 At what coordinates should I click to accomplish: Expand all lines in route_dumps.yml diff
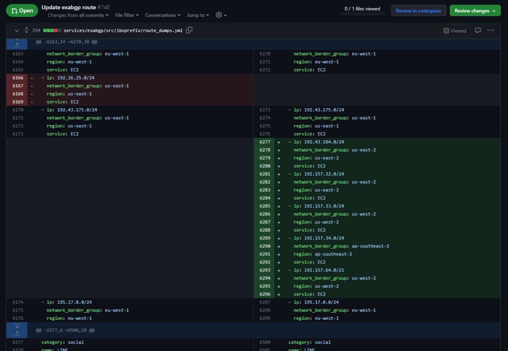coord(26,30)
